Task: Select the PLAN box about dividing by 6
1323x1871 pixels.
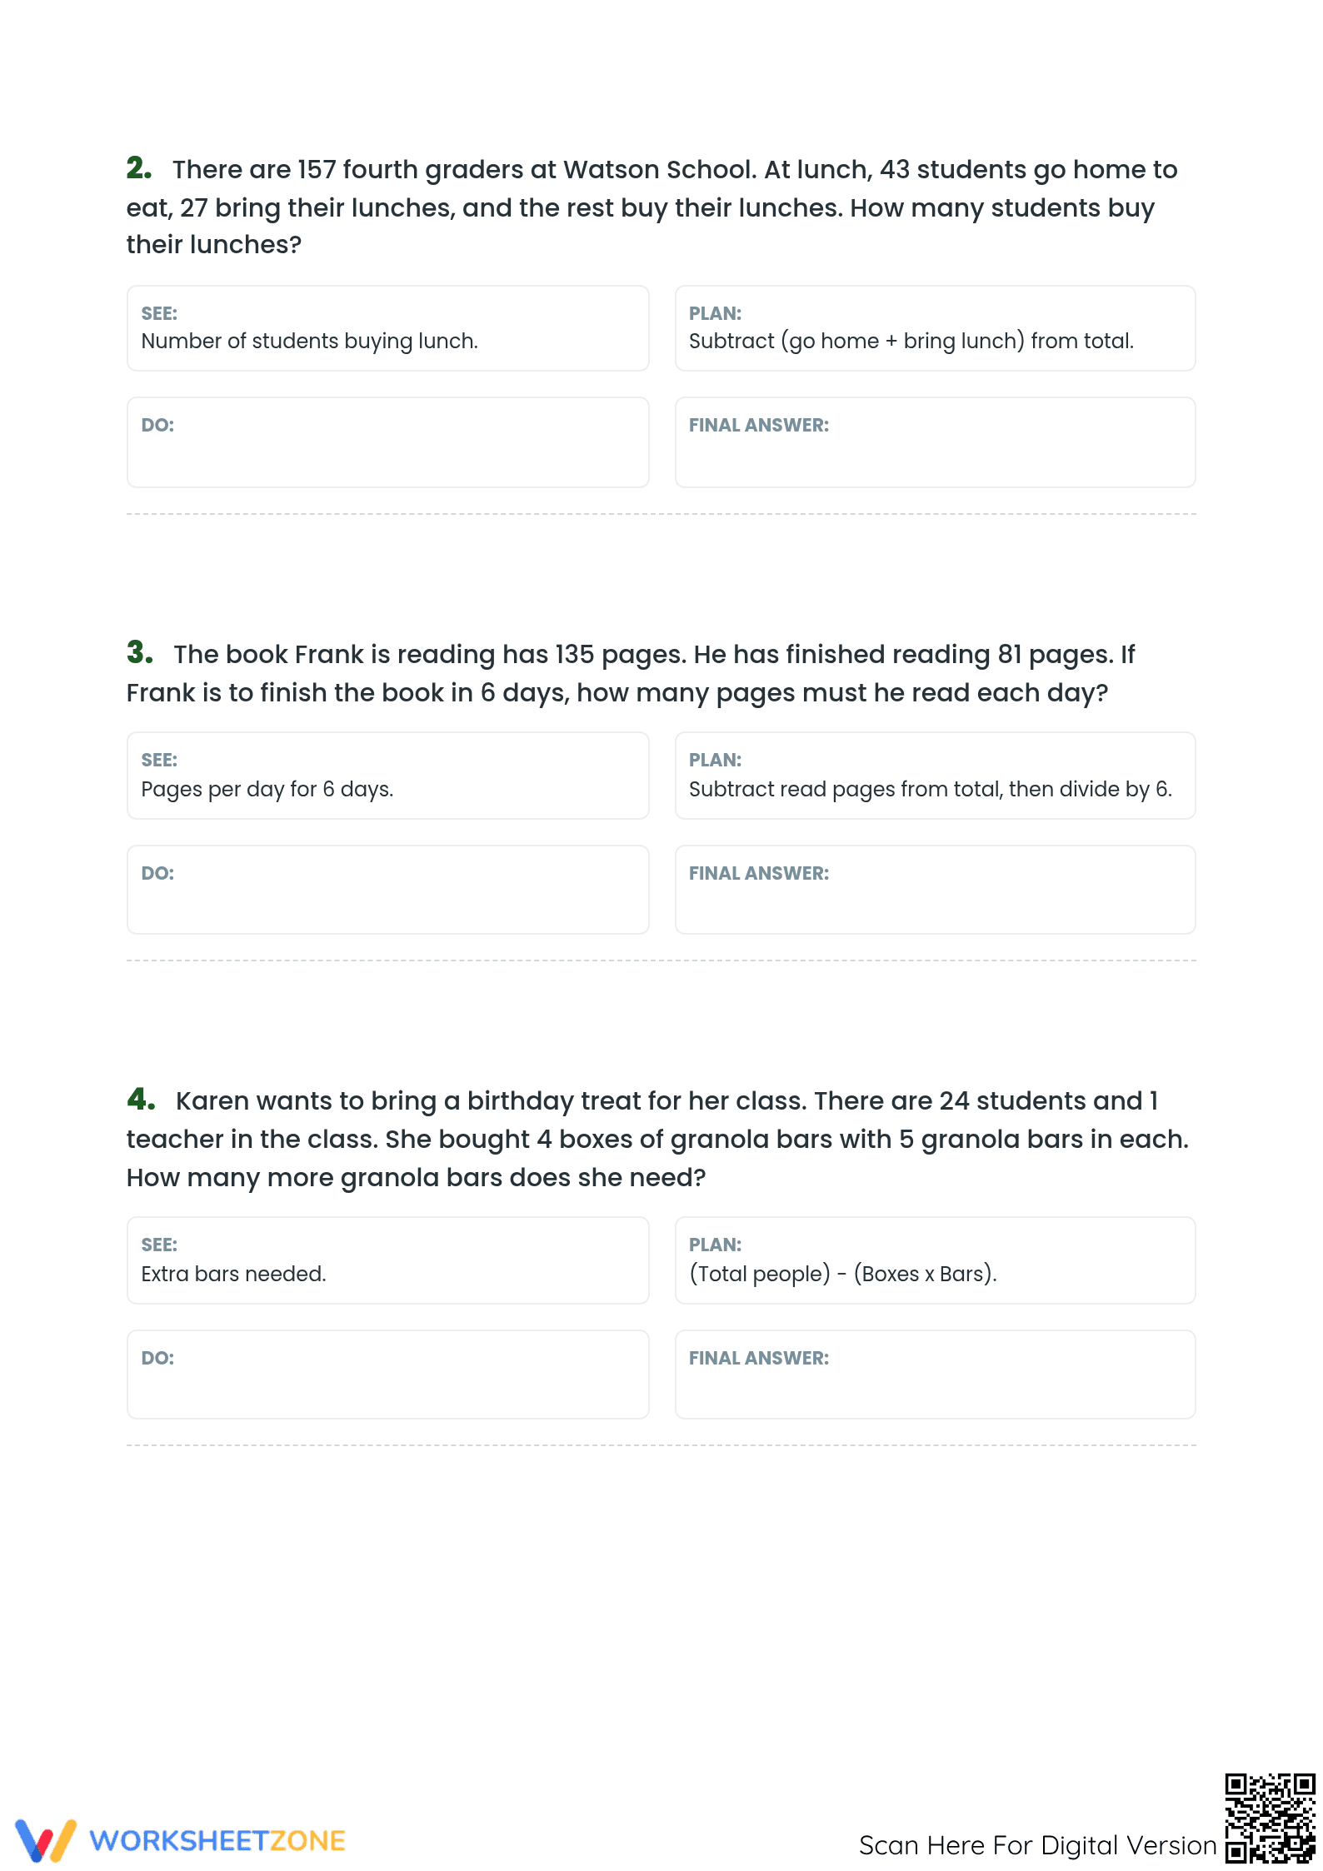Action: tap(935, 776)
